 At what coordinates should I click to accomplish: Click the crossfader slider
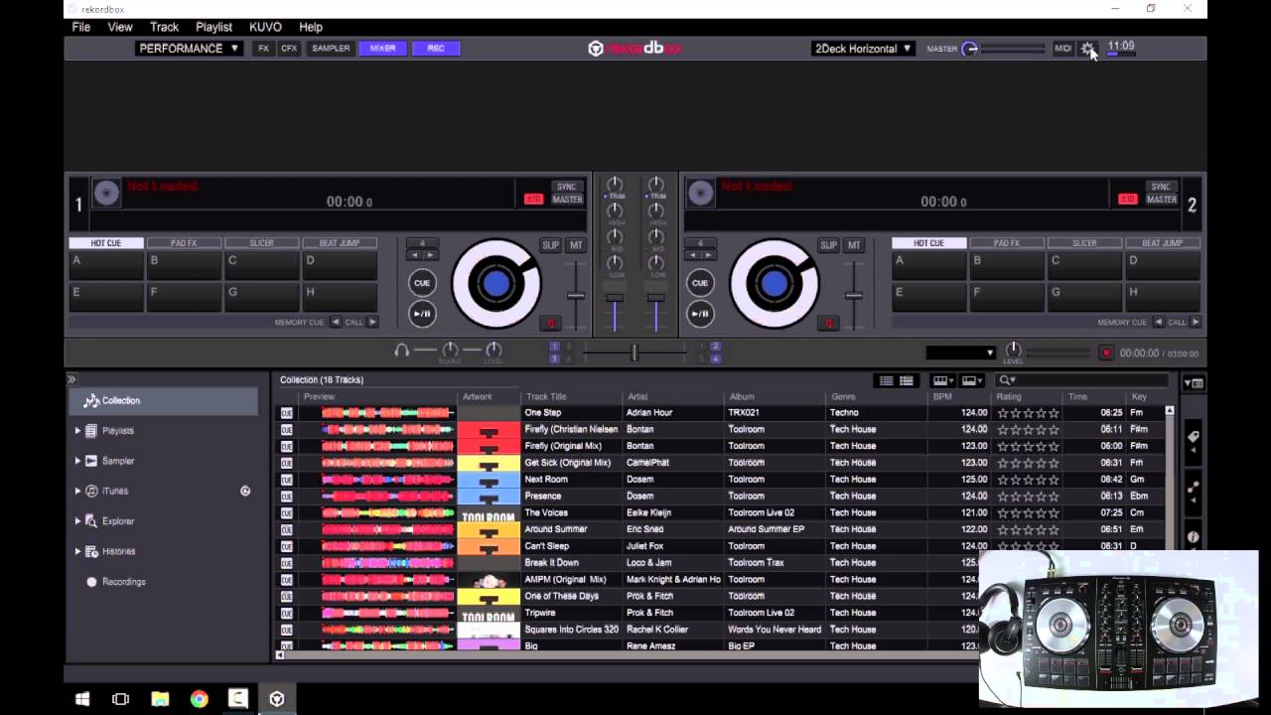635,353
